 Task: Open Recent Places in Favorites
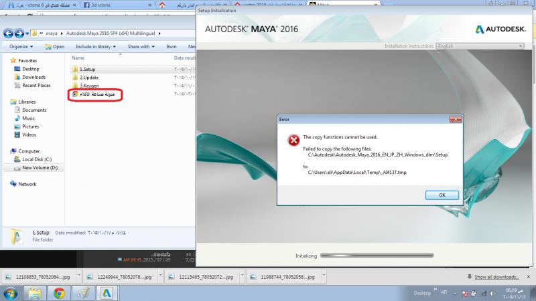pyautogui.click(x=36, y=86)
